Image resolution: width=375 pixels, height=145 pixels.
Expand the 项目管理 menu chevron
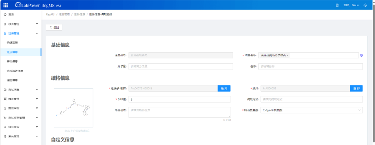[37, 24]
